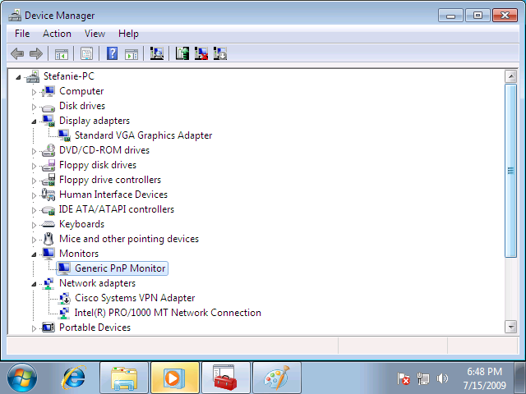Expand the Disk drives node
Viewport: 526px width, 394px height.
[x=35, y=106]
